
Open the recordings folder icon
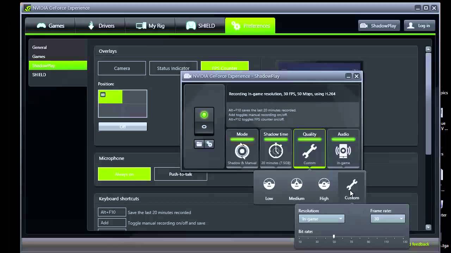pyautogui.click(x=199, y=144)
